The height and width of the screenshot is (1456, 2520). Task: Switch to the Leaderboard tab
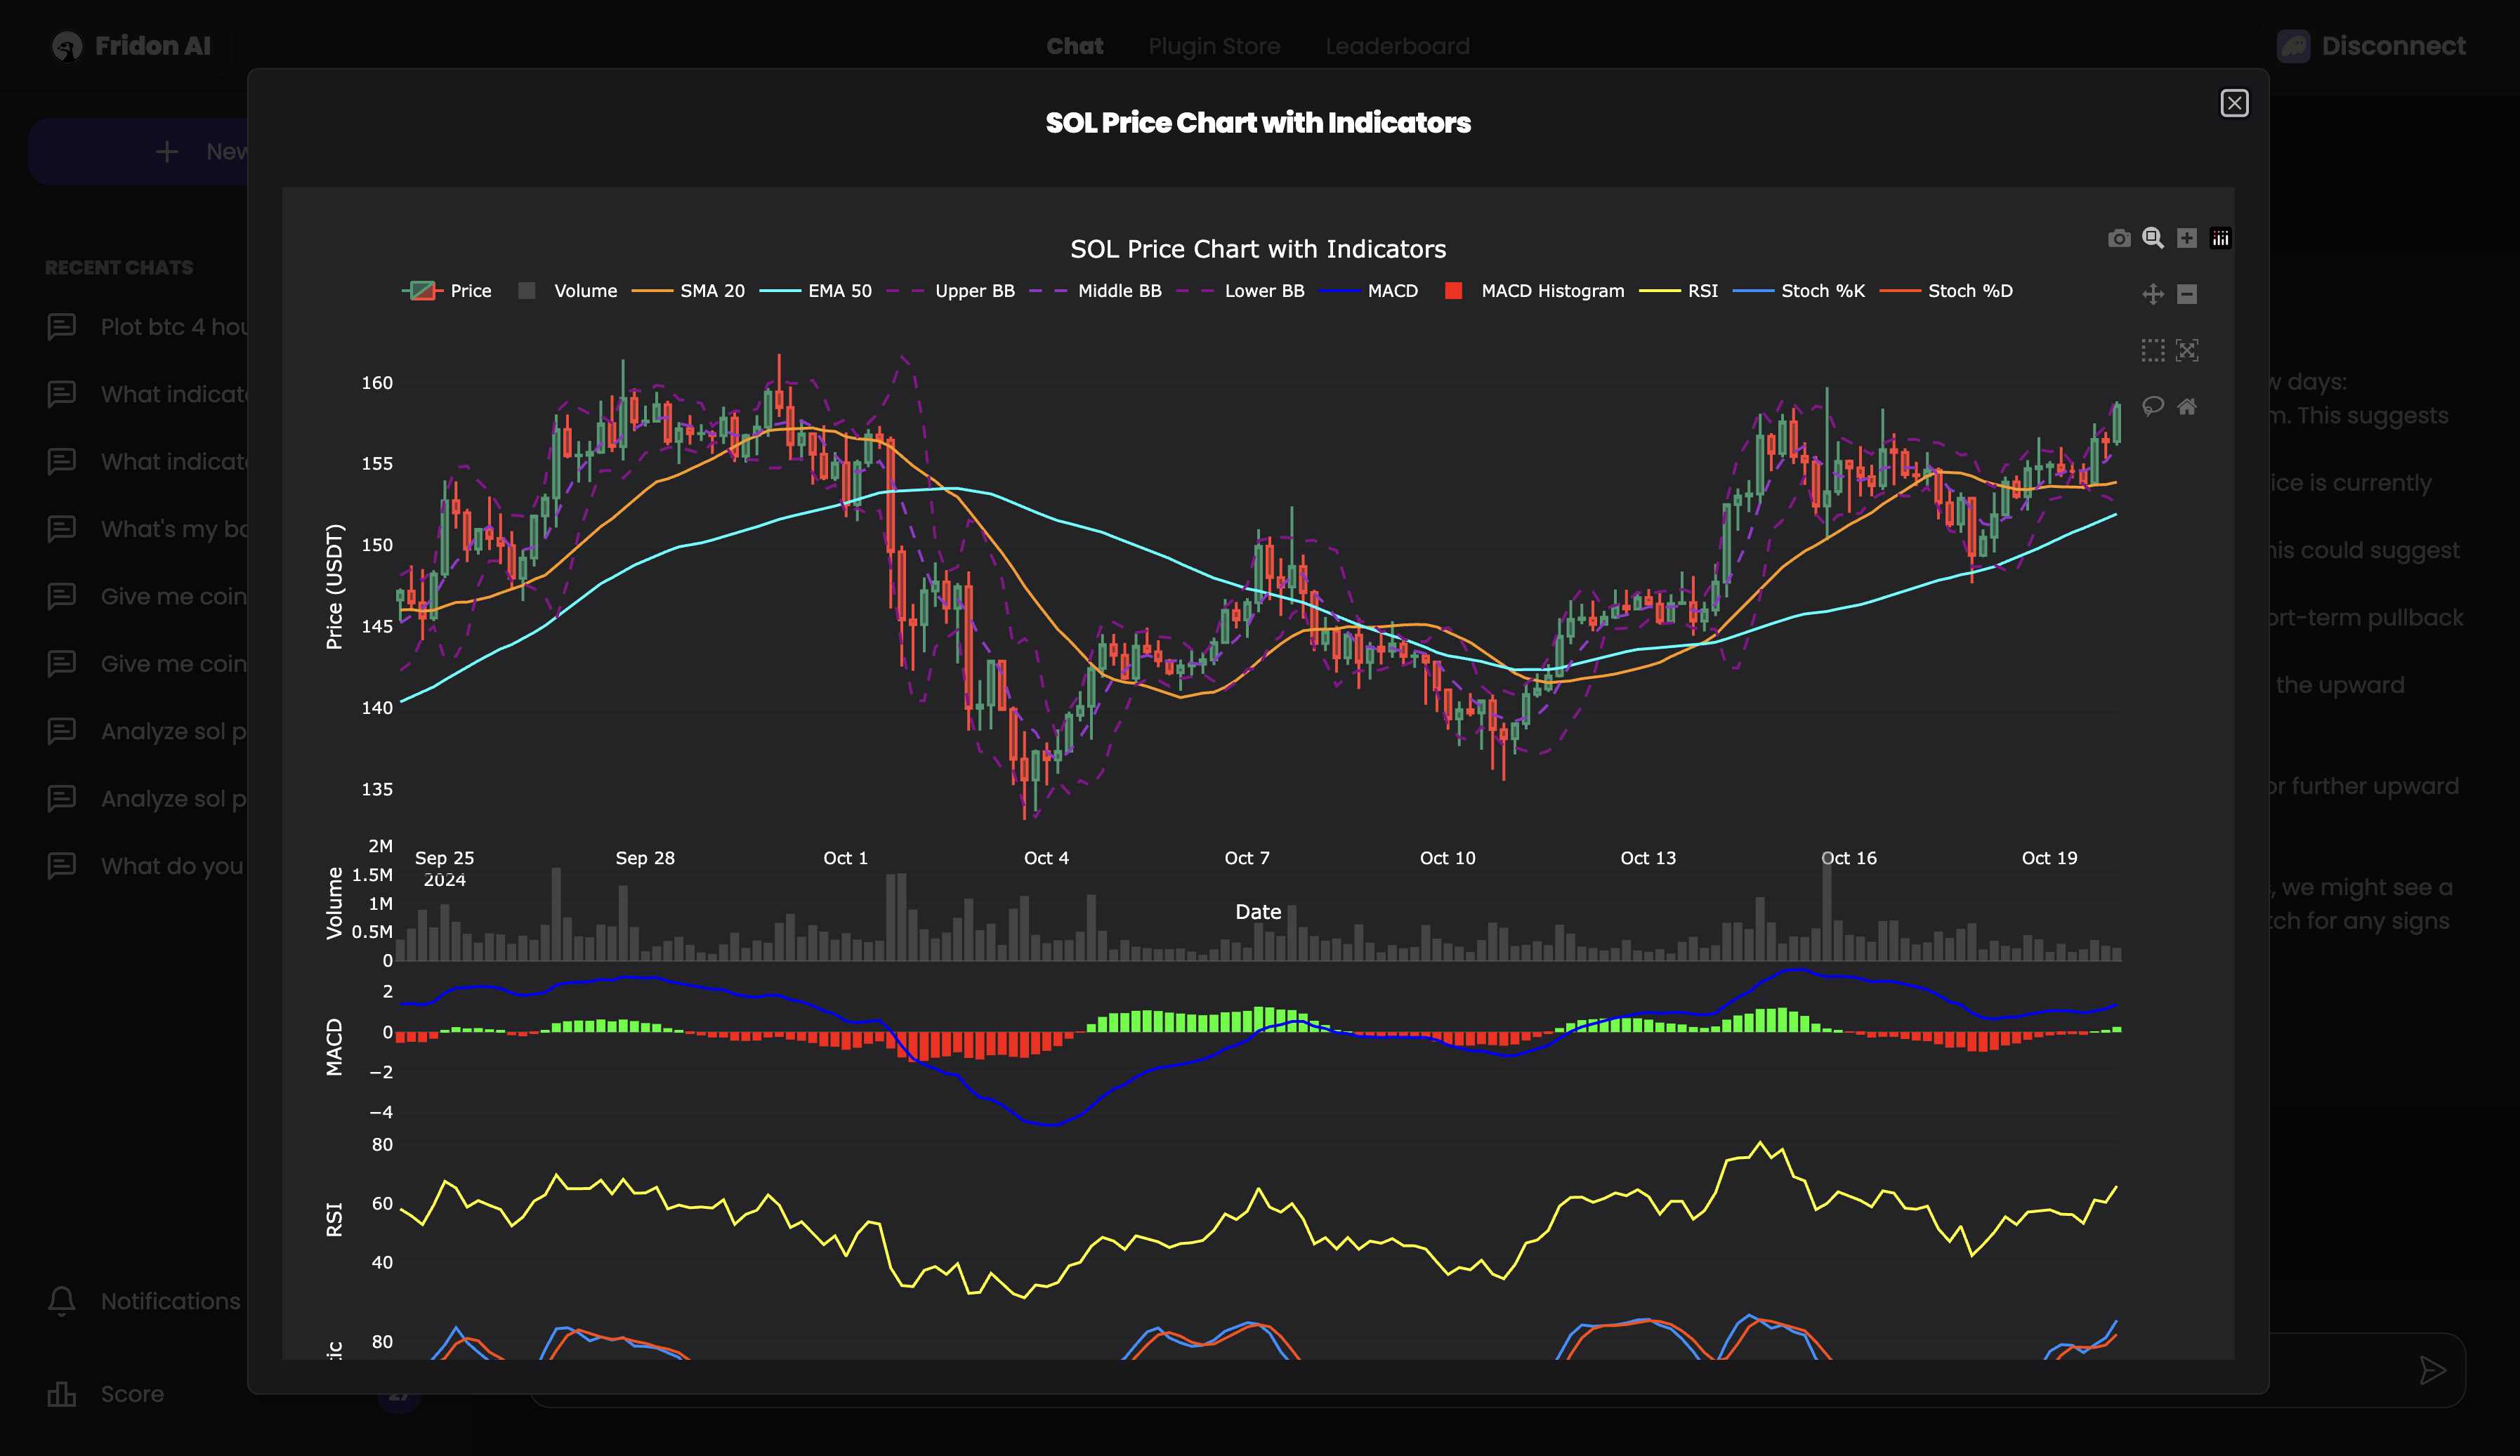pyautogui.click(x=1397, y=46)
